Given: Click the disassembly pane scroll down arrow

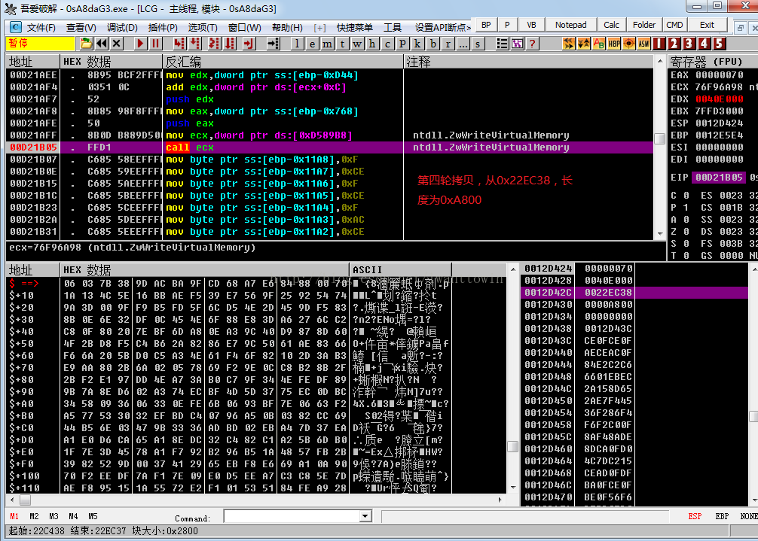Looking at the screenshot, I should tap(660, 234).
